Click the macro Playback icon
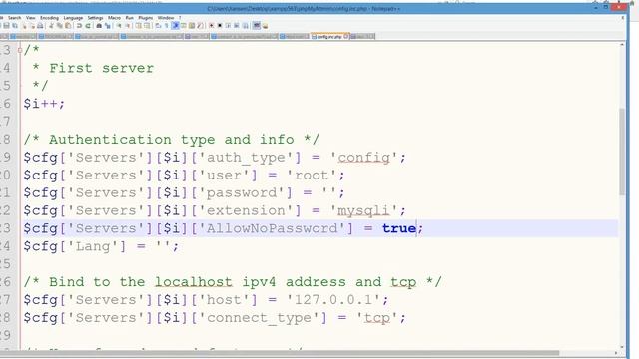This screenshot has height=359, width=639. tap(229, 26)
